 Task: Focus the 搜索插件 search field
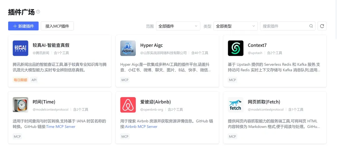285,26
